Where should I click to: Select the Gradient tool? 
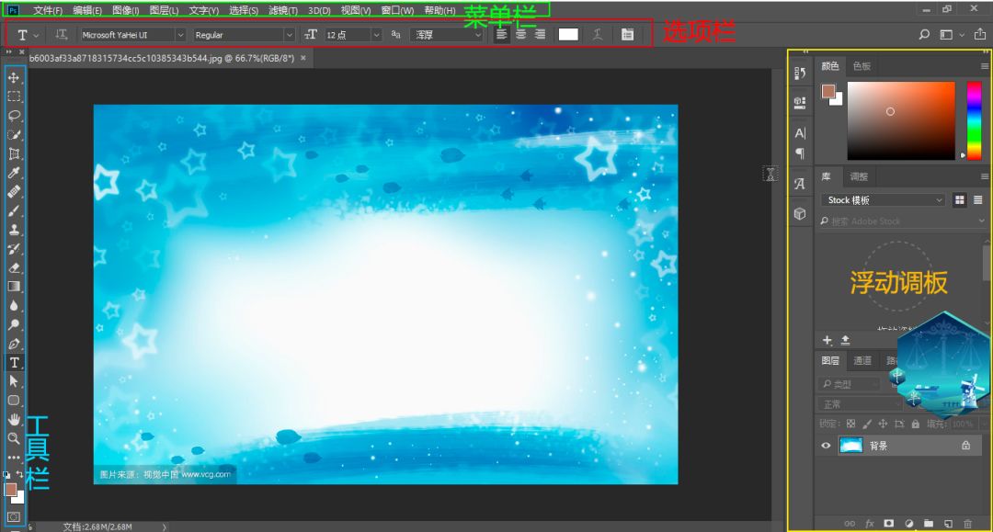click(x=14, y=287)
